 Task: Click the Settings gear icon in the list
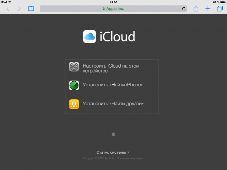[x=74, y=67]
